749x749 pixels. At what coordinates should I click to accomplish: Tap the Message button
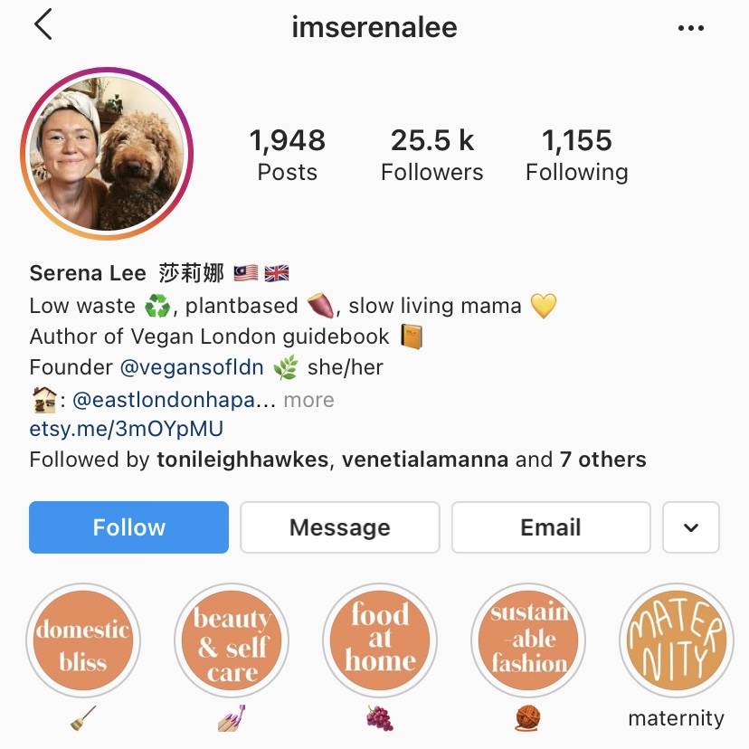click(339, 527)
